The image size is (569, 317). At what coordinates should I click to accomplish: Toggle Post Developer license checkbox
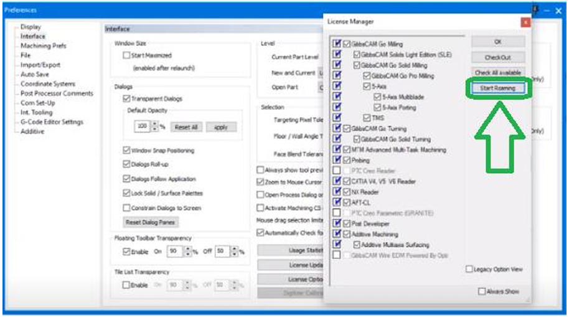click(x=347, y=224)
